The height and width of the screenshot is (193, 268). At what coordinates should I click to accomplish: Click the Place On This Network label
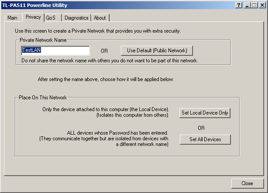click(43, 98)
